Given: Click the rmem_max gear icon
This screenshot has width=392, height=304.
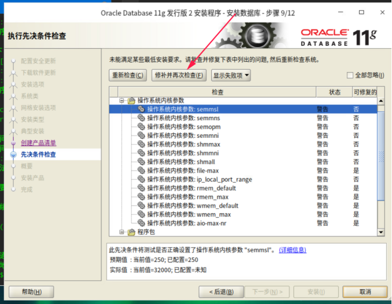Looking at the screenshot, I should coord(141,196).
